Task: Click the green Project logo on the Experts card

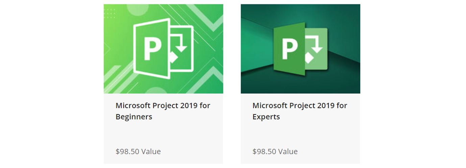Action: 300,49
